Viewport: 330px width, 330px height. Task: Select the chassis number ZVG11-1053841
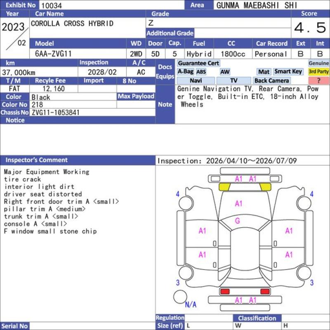56,113
